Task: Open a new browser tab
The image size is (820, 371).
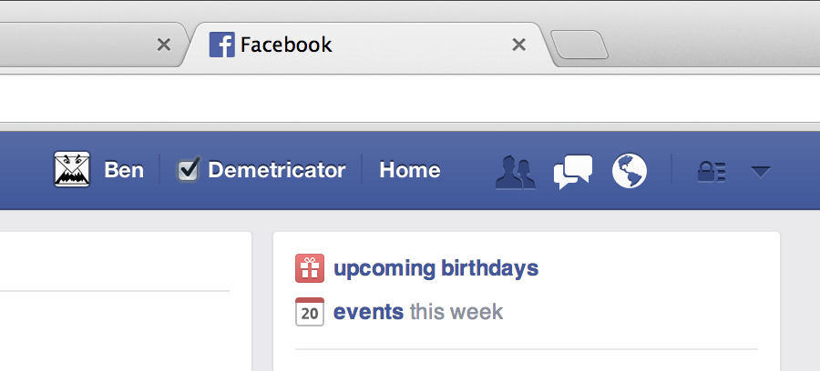Action: click(579, 45)
